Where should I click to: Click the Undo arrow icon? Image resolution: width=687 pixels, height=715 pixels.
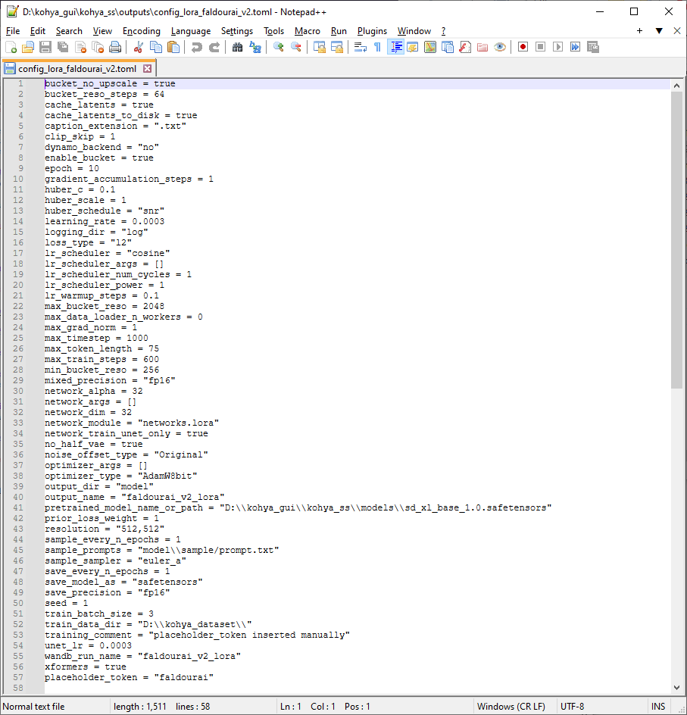[197, 46]
